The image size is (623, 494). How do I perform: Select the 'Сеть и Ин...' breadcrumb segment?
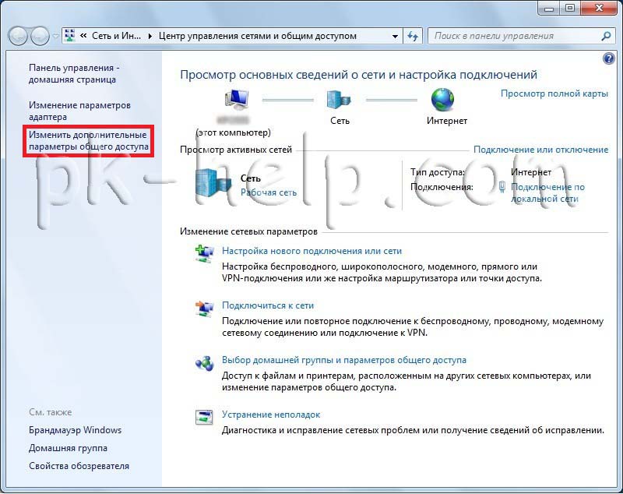116,36
